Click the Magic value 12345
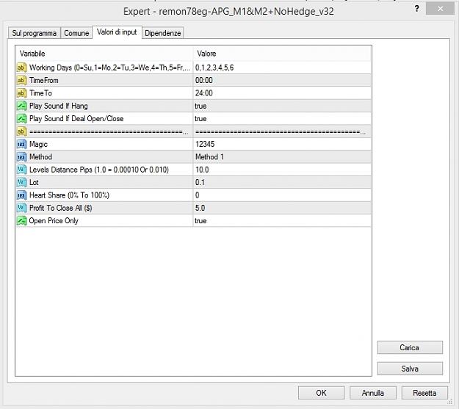The height and width of the screenshot is (409, 459). pos(205,144)
